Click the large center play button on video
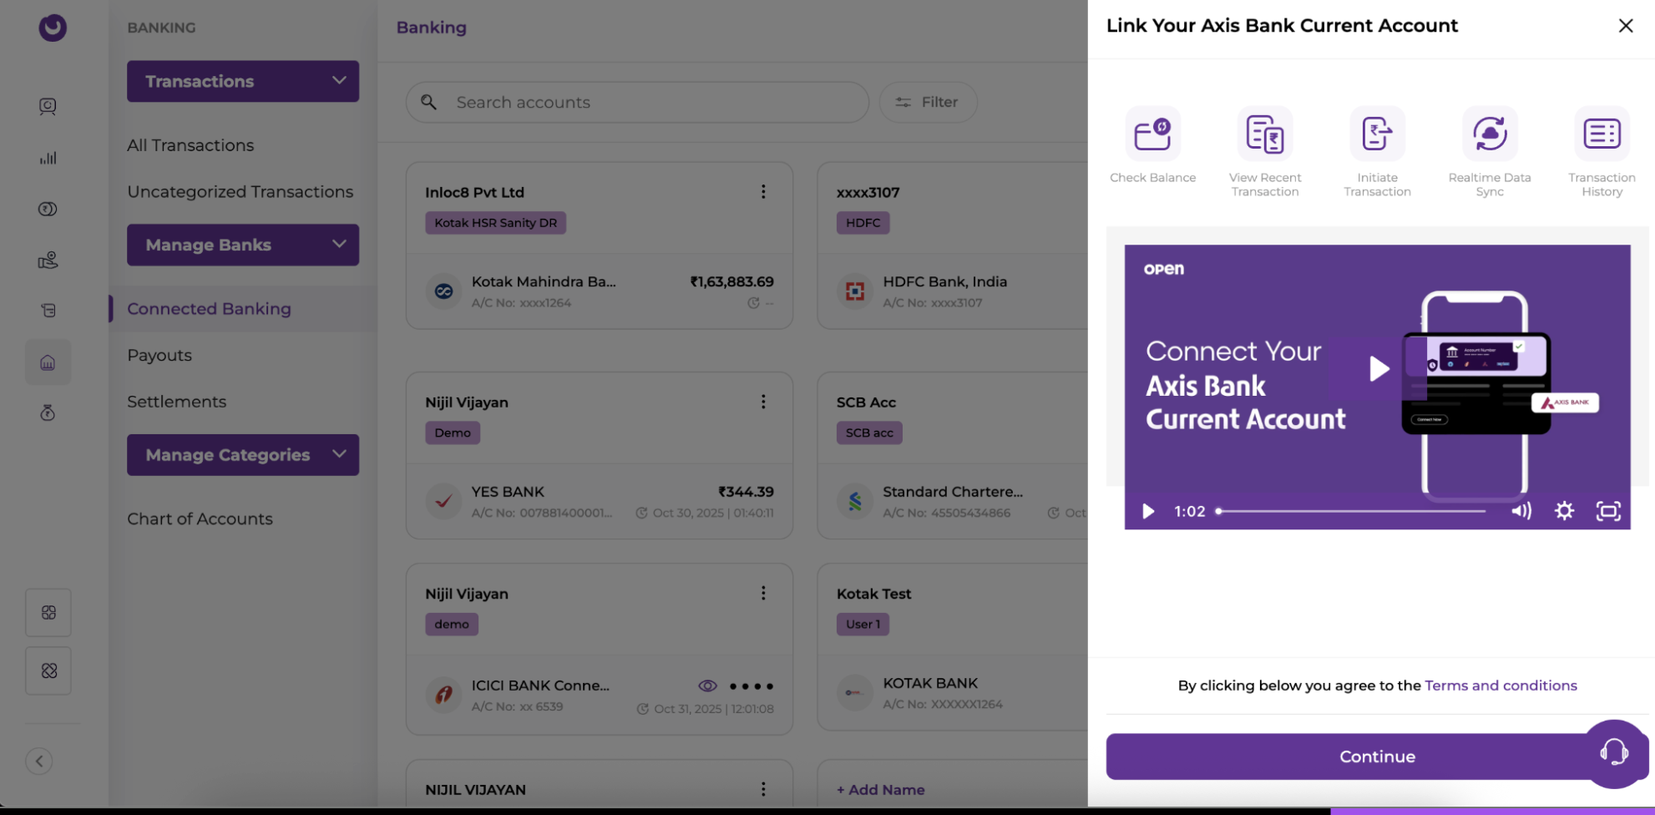Image resolution: width=1655 pixels, height=815 pixels. click(x=1379, y=368)
